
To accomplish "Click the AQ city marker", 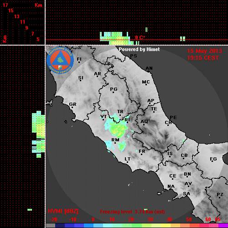I will click(x=144, y=124).
